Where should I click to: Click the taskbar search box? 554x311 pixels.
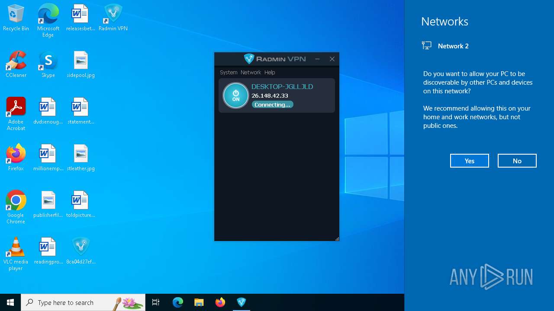(x=83, y=302)
